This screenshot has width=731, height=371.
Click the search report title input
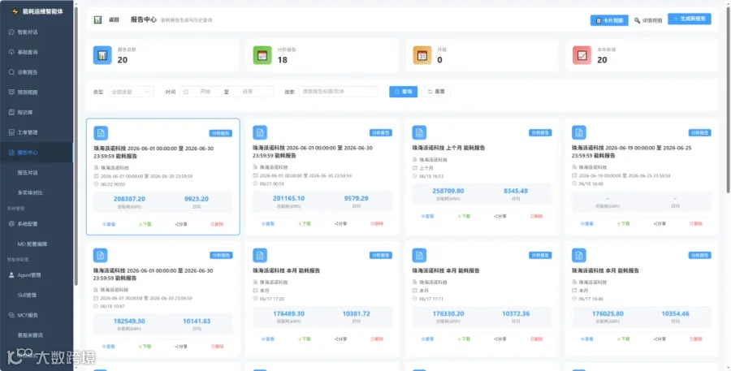pos(338,92)
